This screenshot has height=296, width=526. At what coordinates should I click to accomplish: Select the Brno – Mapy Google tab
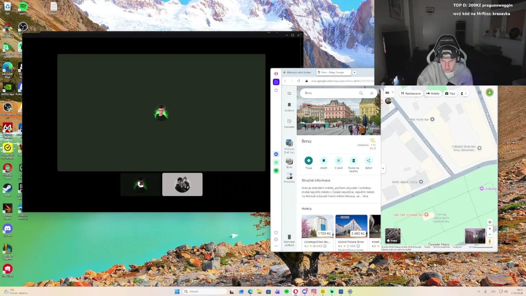pos(333,72)
